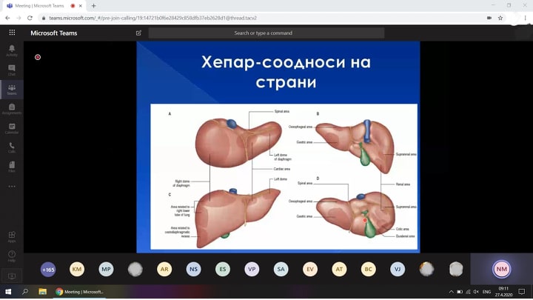533x300 pixels.
Task: Select the Meeting | Microsoft Teams browser tab
Action: [x=37, y=5]
